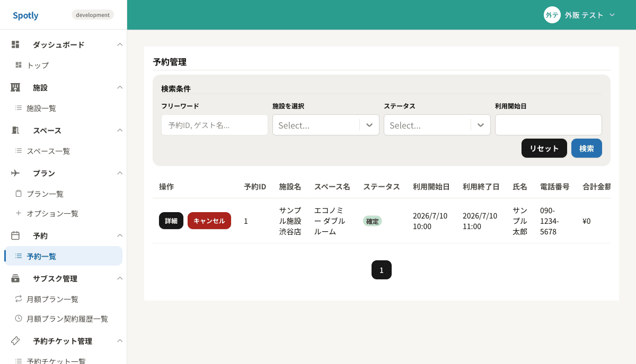The image size is (636, 364).
Task: Click the 外テ user avatar
Action: click(x=552, y=15)
